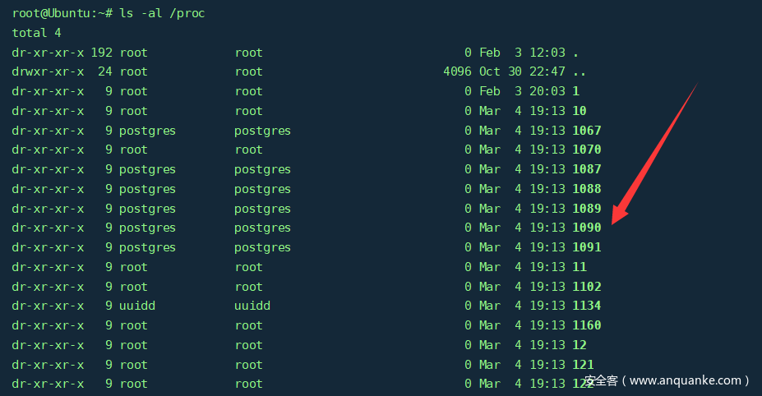Click the 1089 process directory name
The width and height of the screenshot is (762, 396).
pos(587,209)
